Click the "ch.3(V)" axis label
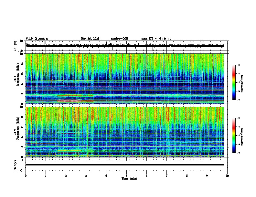This screenshot has width=256, height=197. [16, 165]
